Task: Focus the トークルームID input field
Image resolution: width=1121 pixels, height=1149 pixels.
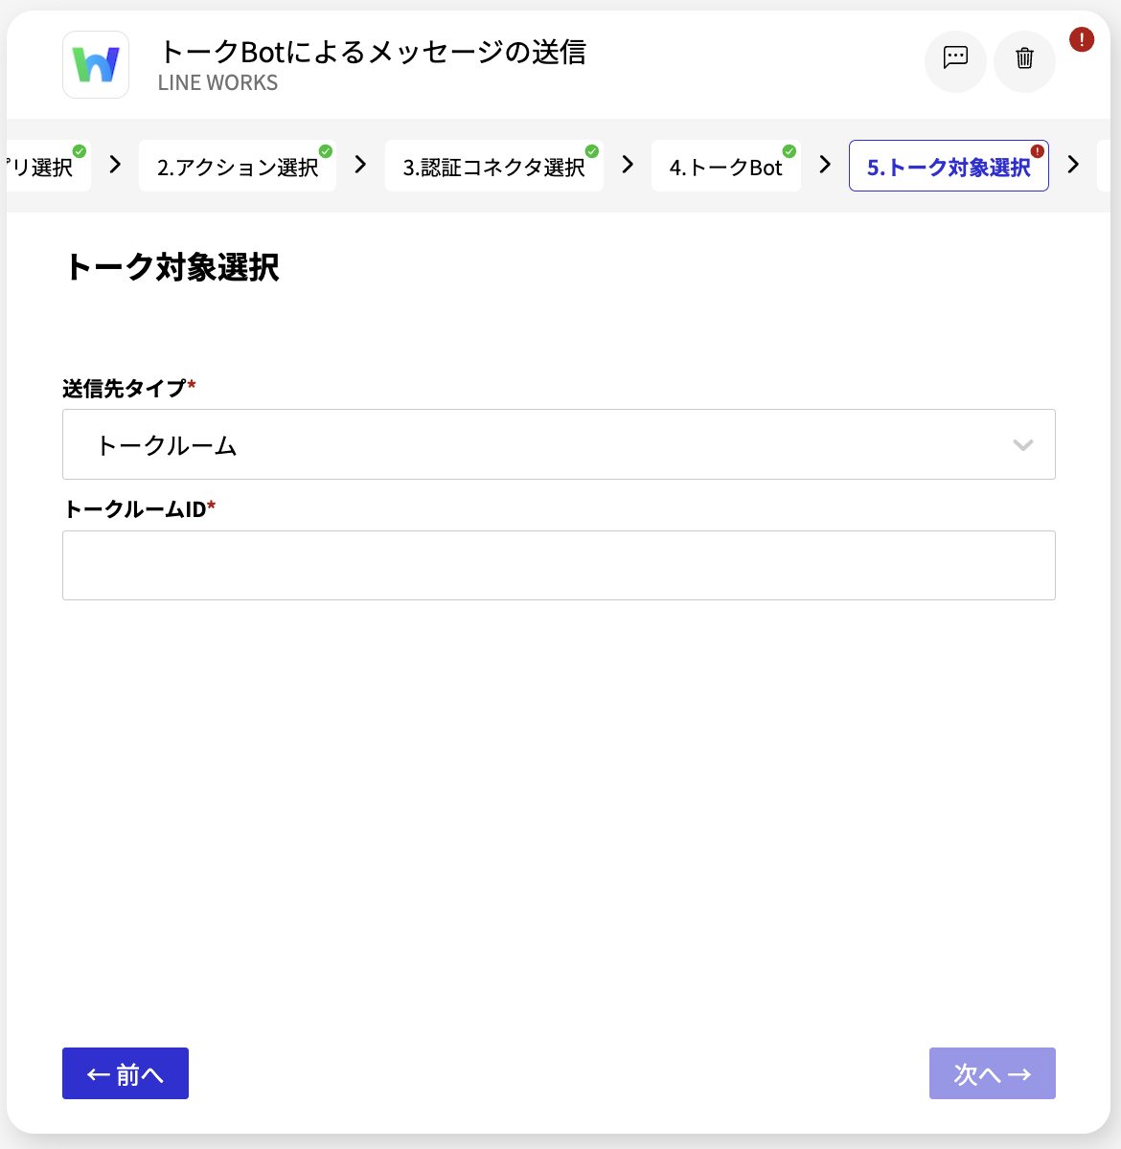Action: click(x=559, y=565)
